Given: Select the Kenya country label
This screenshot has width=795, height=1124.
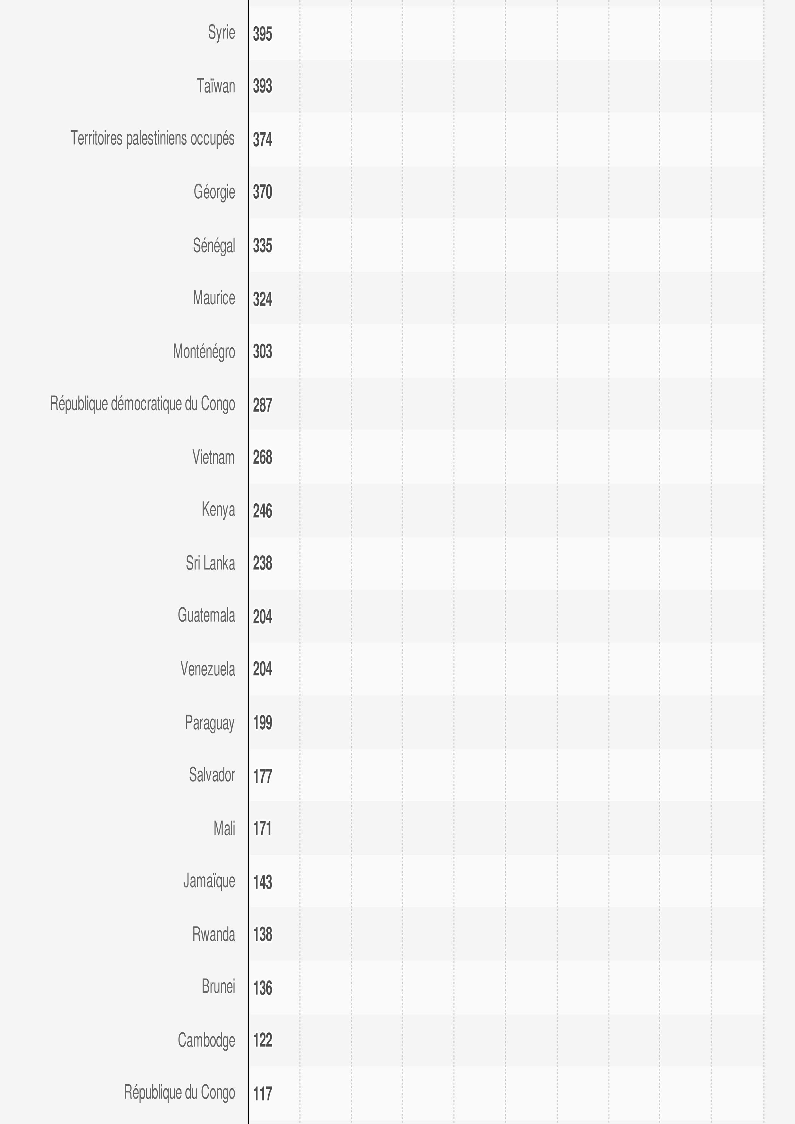Looking at the screenshot, I should coord(218,510).
